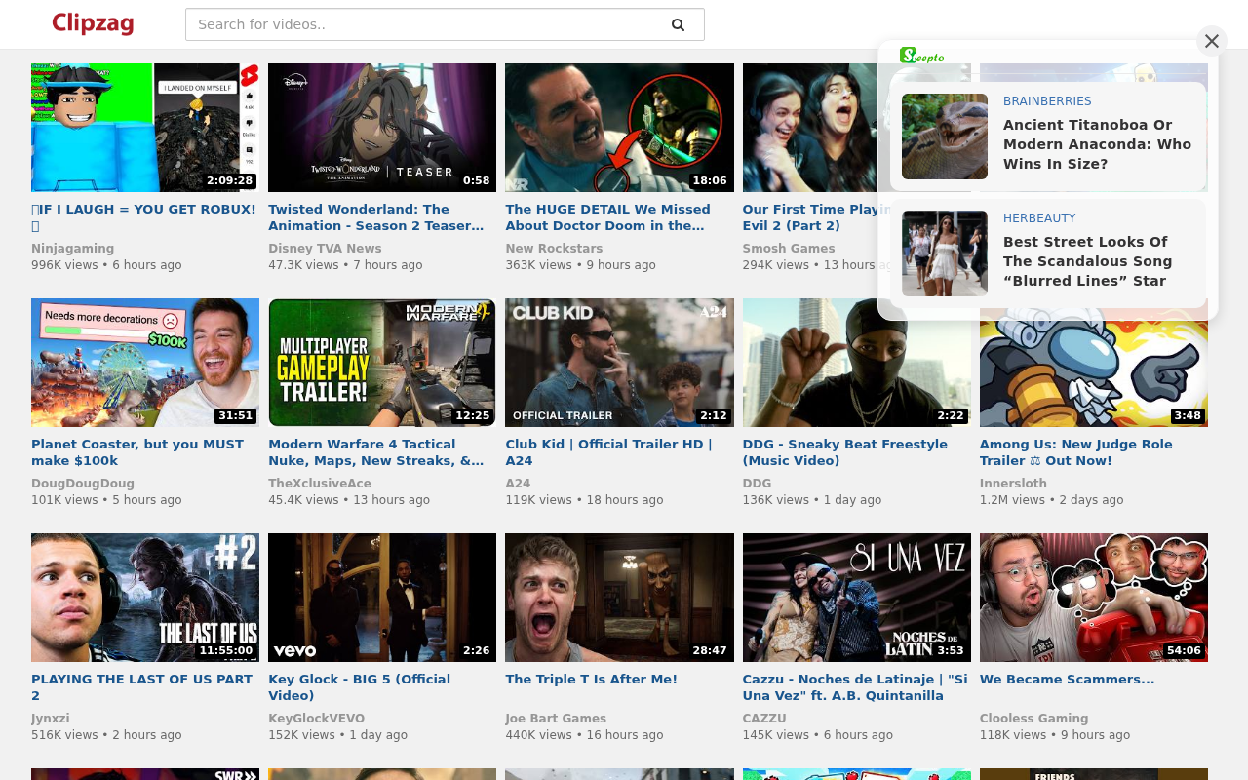Play the Smosh Games video thumbnail

[809, 128]
